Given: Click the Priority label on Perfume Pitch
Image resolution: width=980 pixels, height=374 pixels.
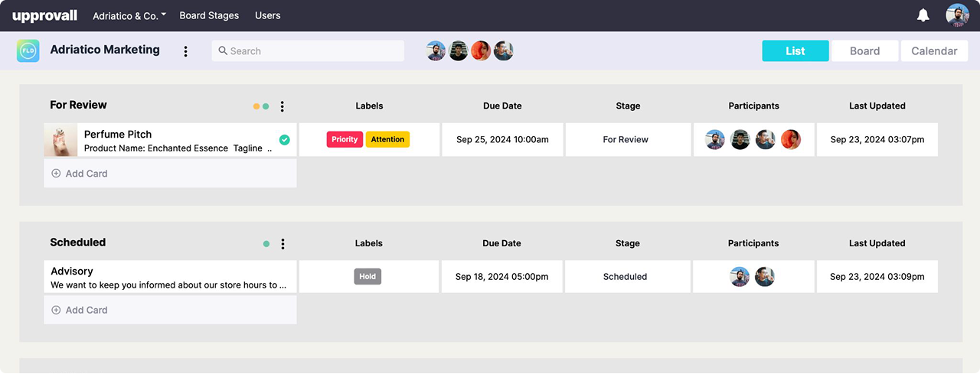Looking at the screenshot, I should tap(345, 139).
